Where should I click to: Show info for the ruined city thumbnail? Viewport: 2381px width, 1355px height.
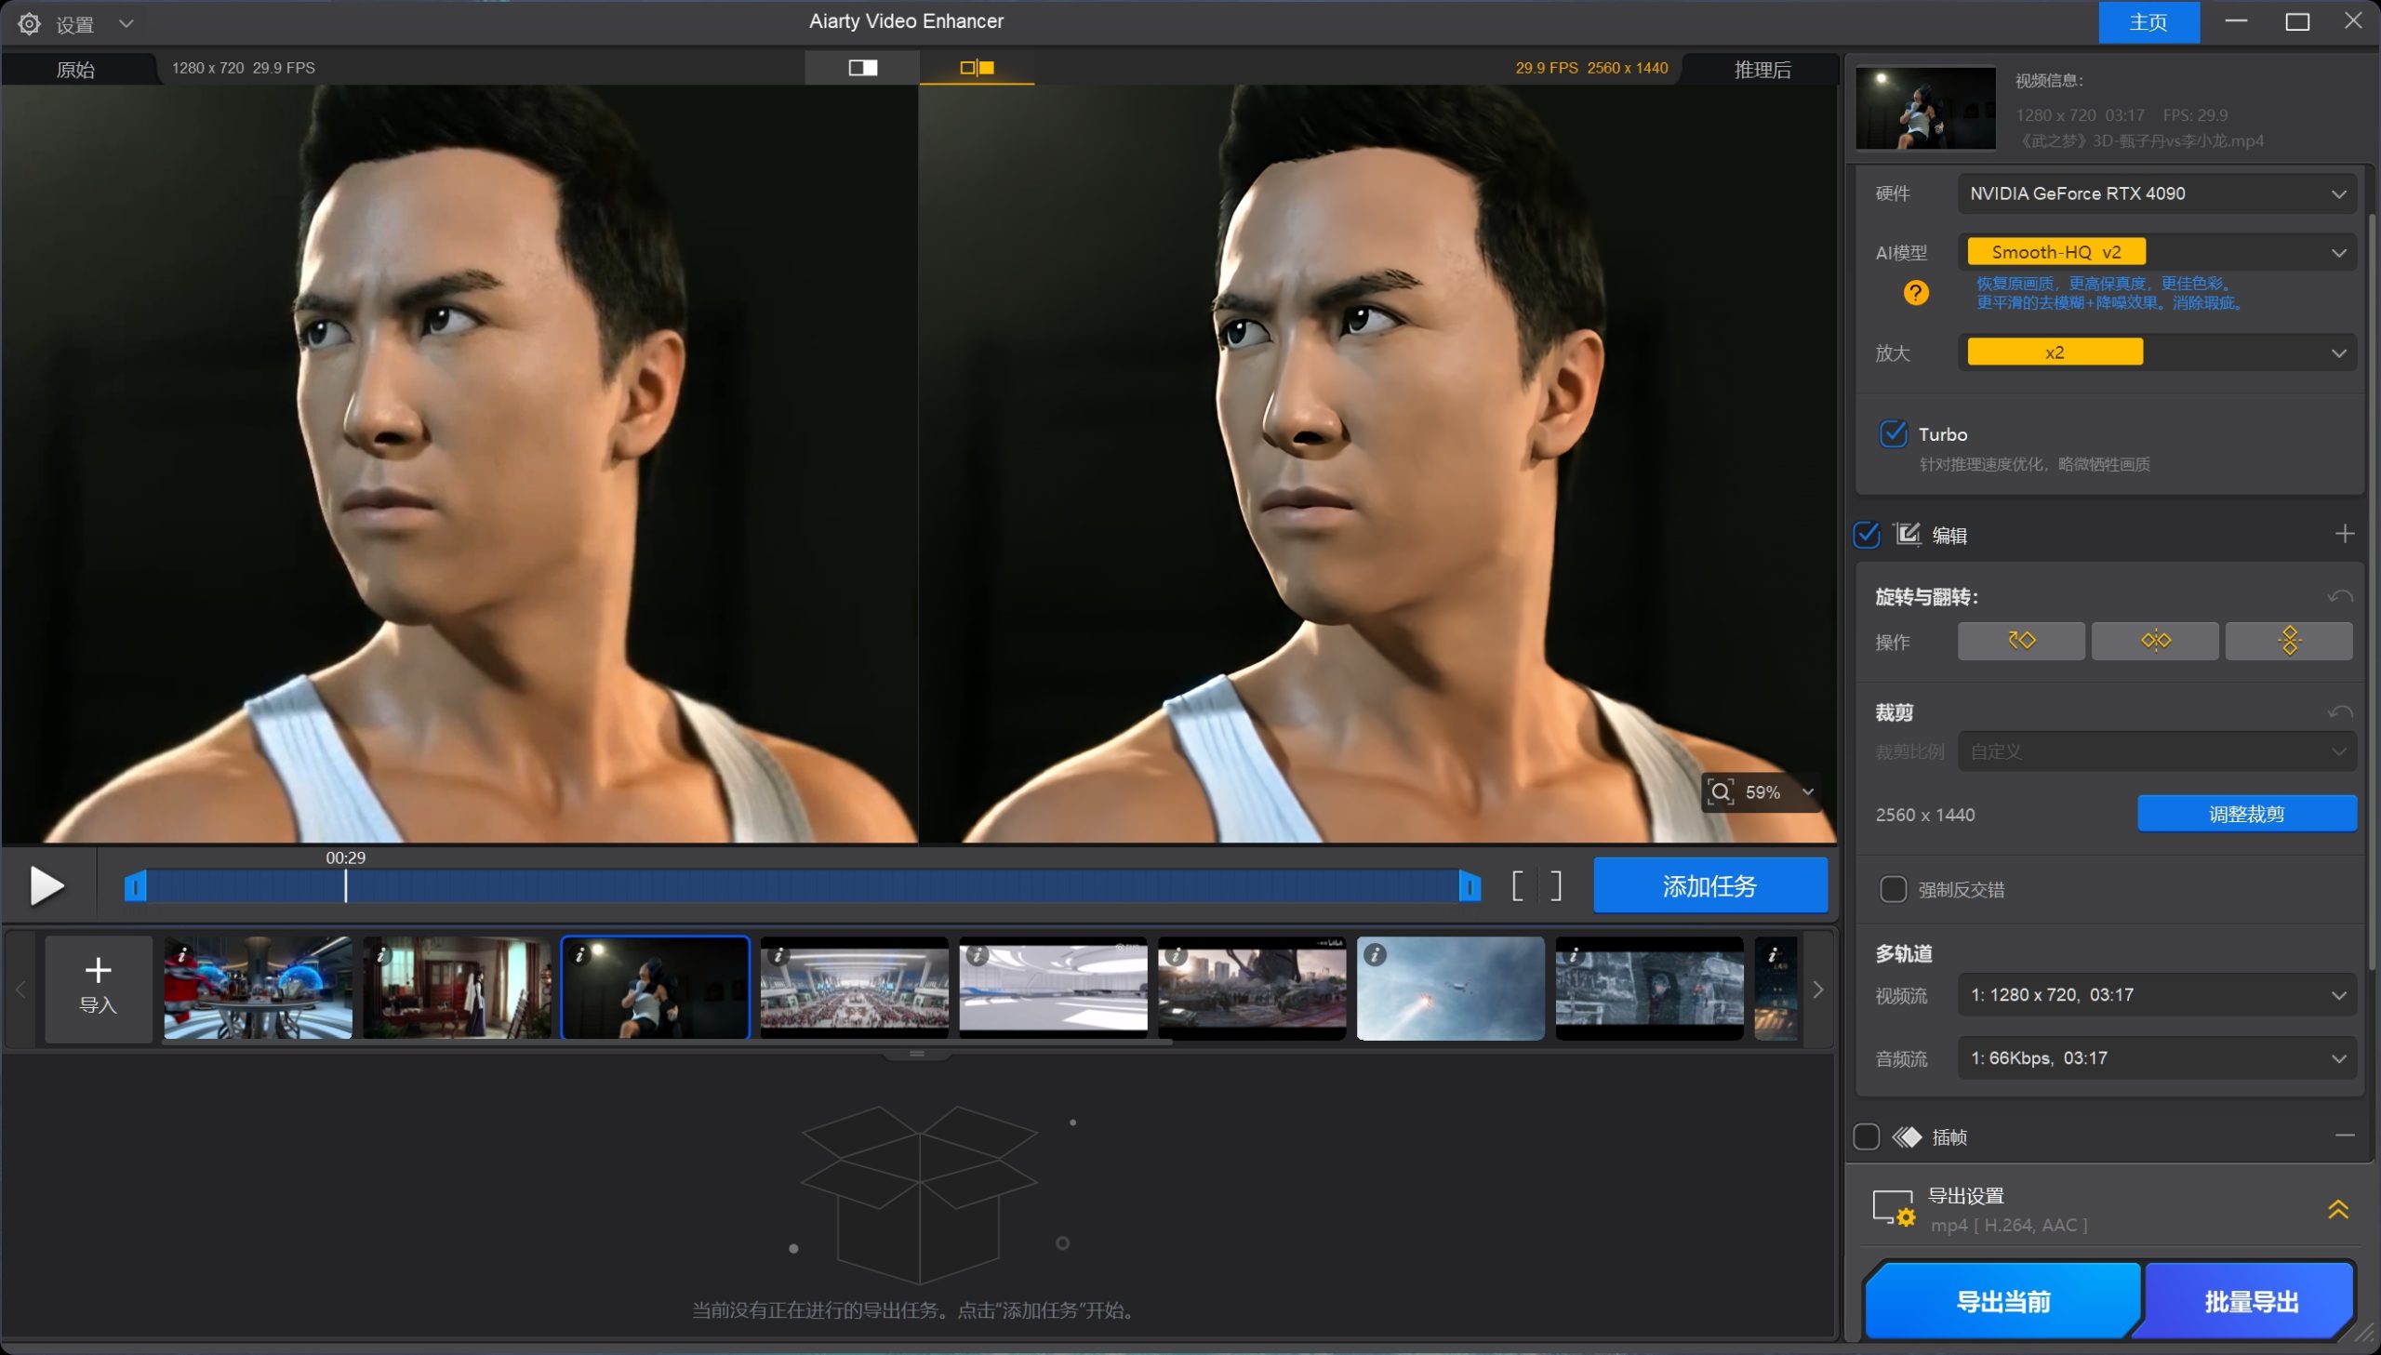tap(1176, 955)
